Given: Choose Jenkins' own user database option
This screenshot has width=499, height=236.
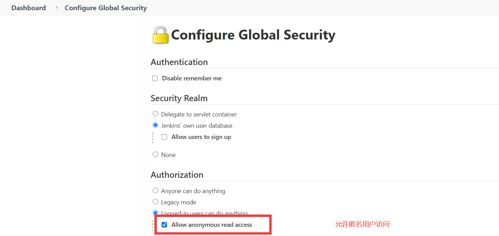Looking at the screenshot, I should pyautogui.click(x=155, y=125).
